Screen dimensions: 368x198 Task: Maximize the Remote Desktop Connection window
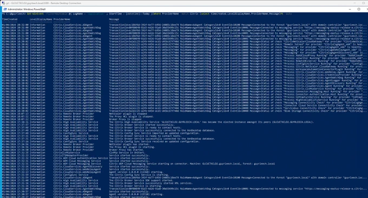tap(363, 3)
